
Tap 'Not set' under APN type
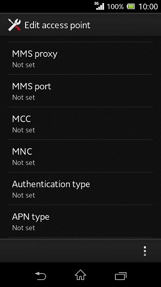(x=24, y=228)
